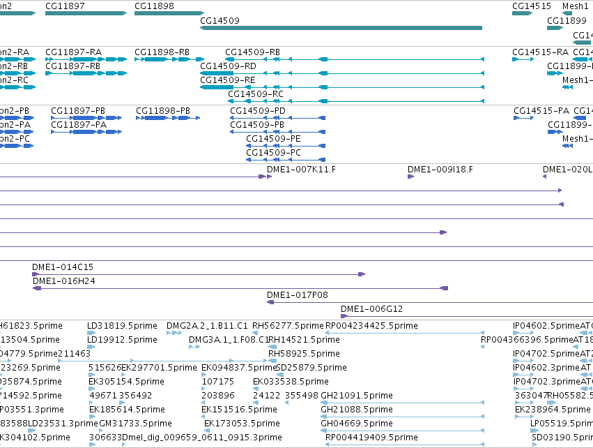Click EST EK094837.5prime

pyautogui.click(x=203, y=375)
